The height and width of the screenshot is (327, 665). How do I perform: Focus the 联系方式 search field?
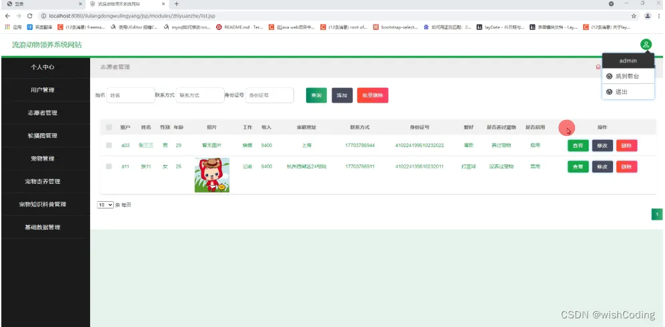200,95
